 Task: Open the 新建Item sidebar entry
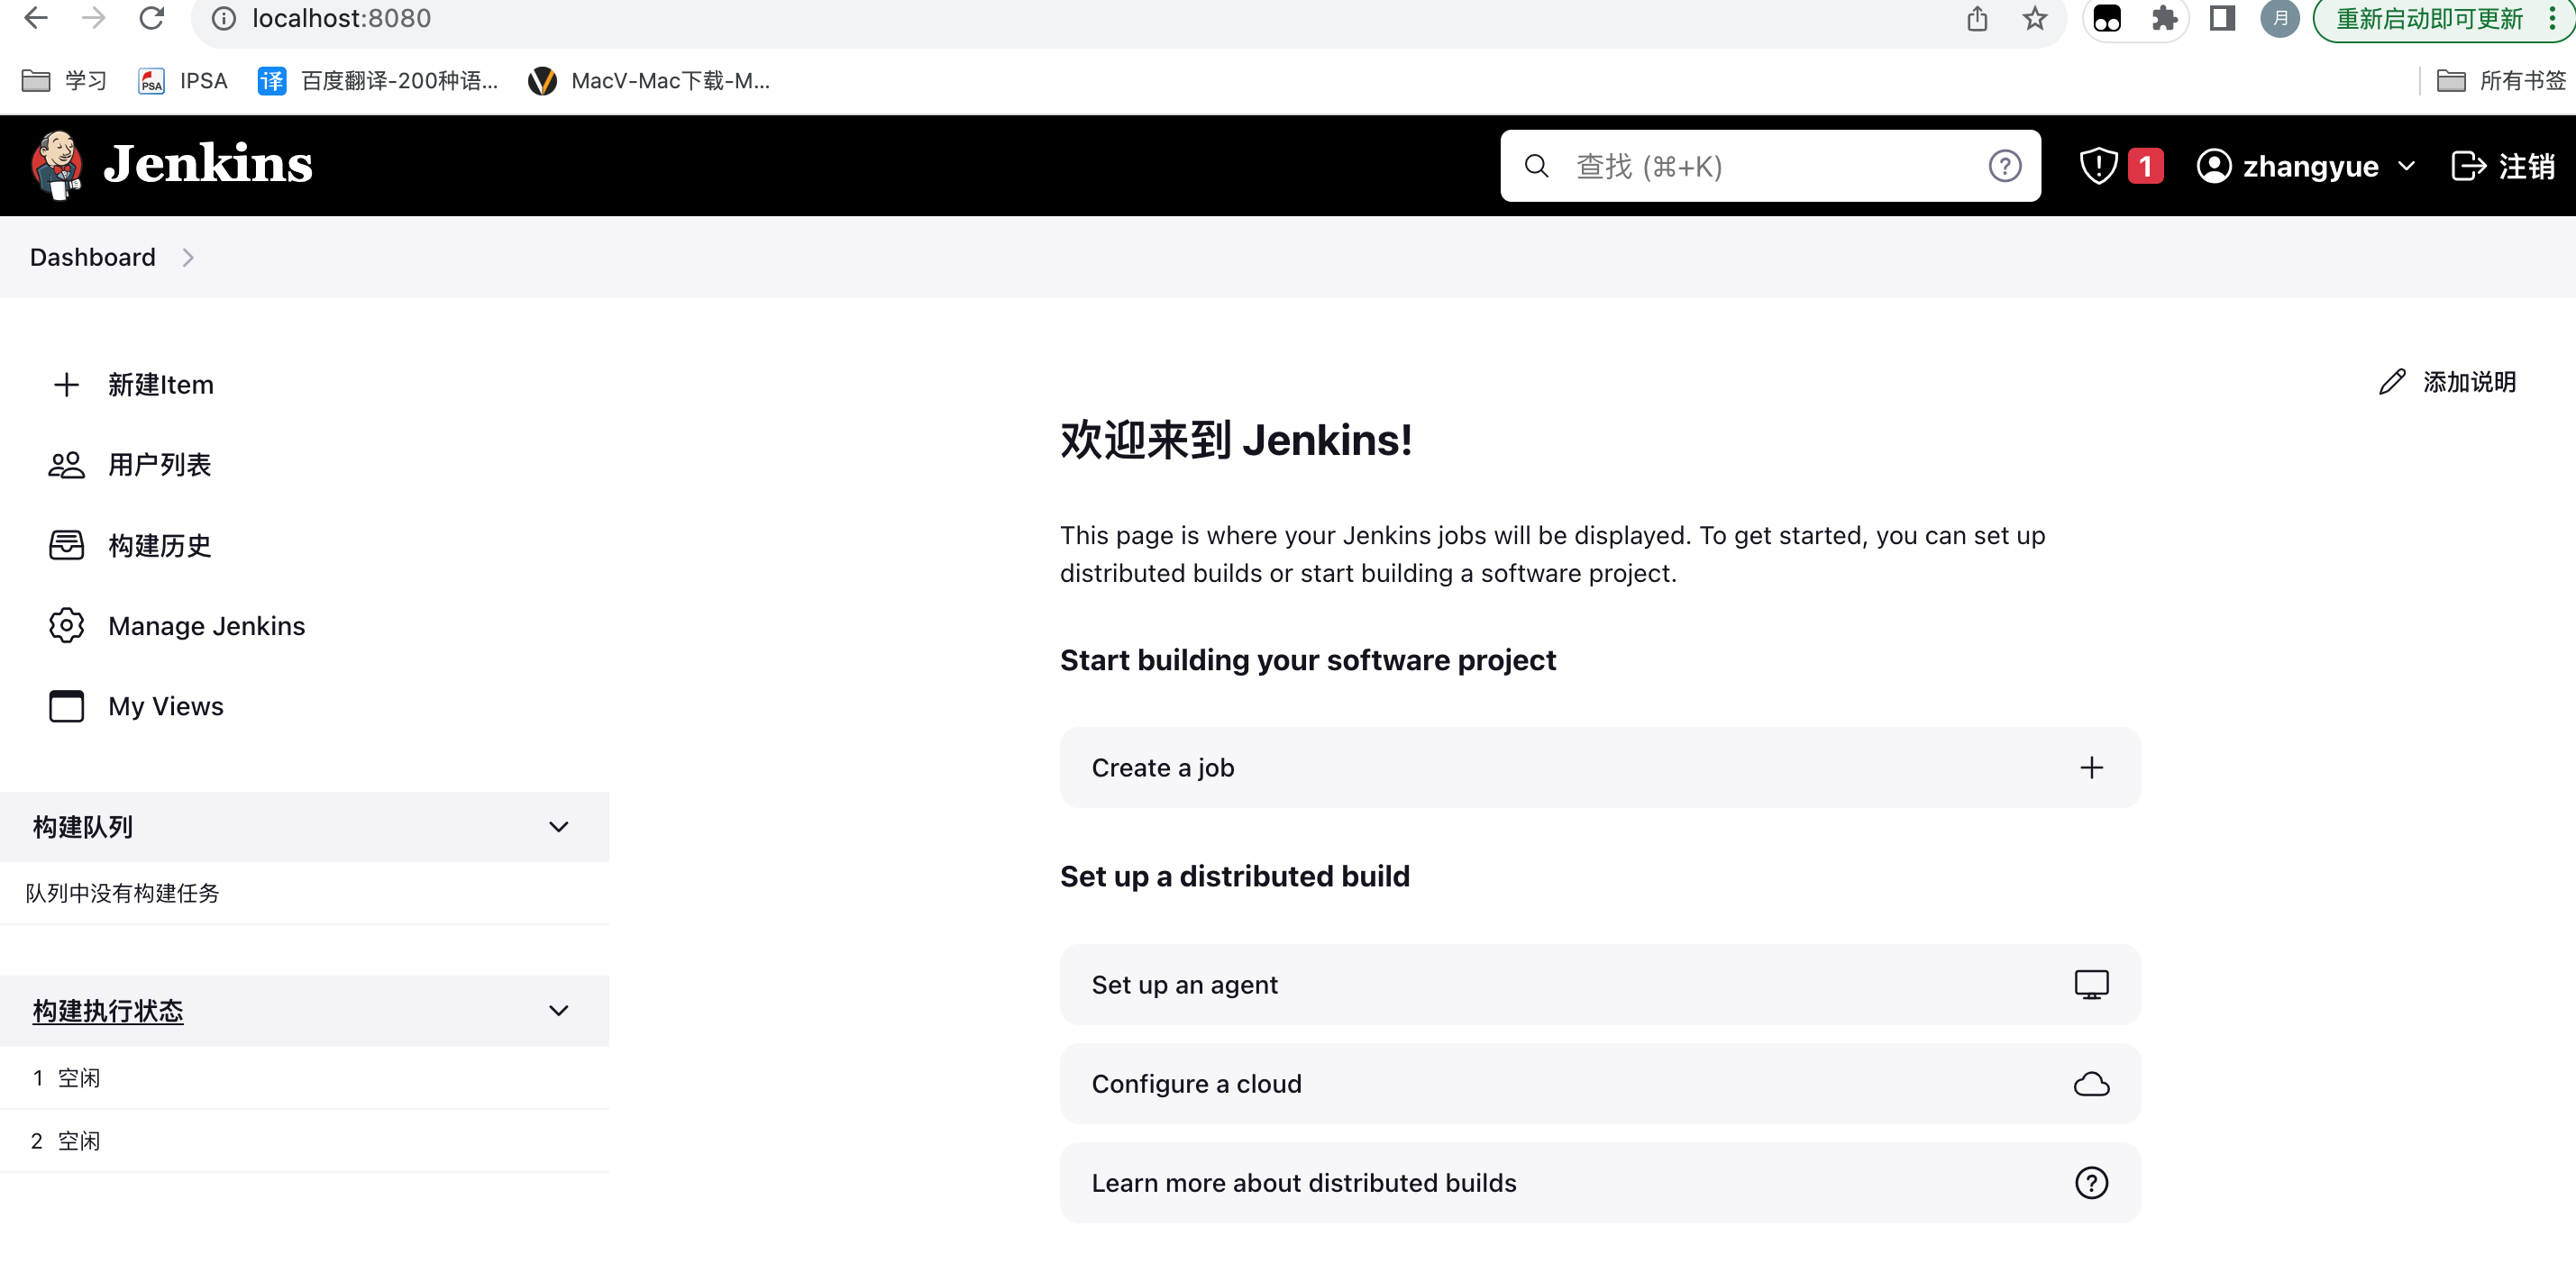click(160, 385)
